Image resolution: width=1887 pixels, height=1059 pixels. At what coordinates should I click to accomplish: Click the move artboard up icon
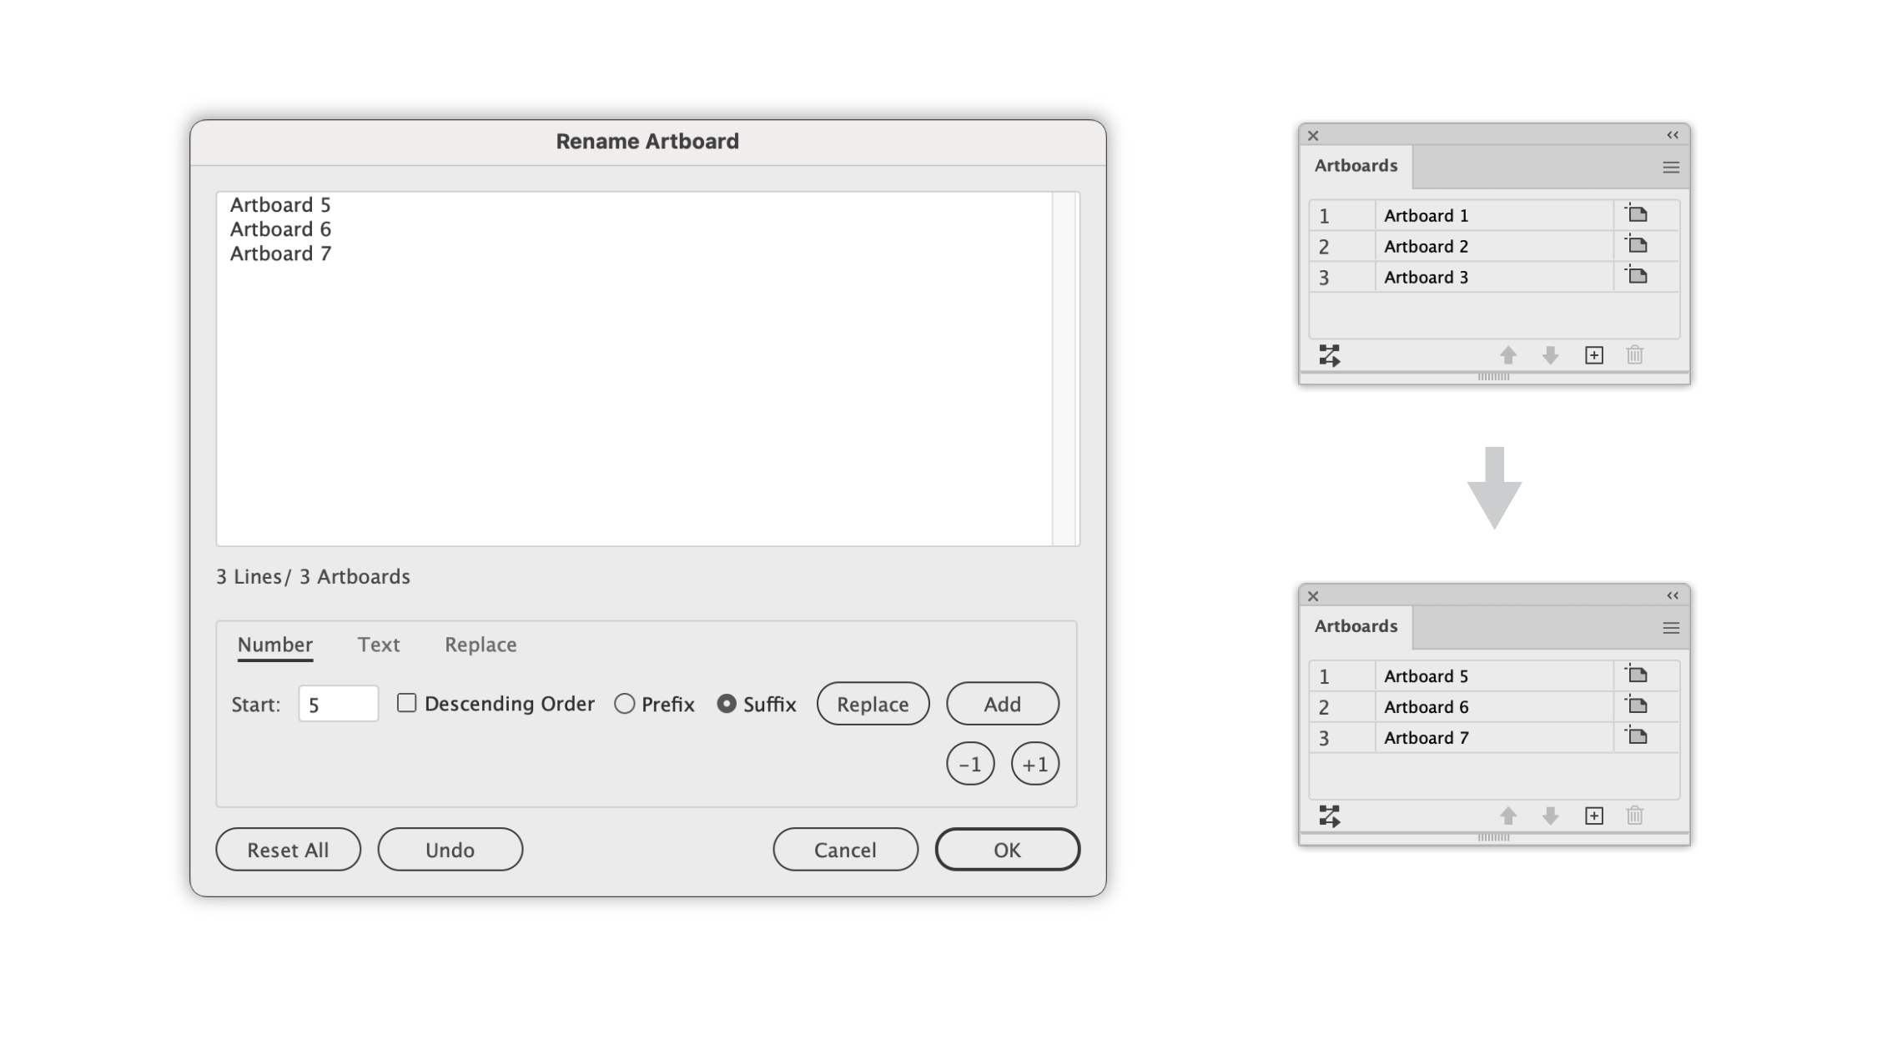(1507, 354)
